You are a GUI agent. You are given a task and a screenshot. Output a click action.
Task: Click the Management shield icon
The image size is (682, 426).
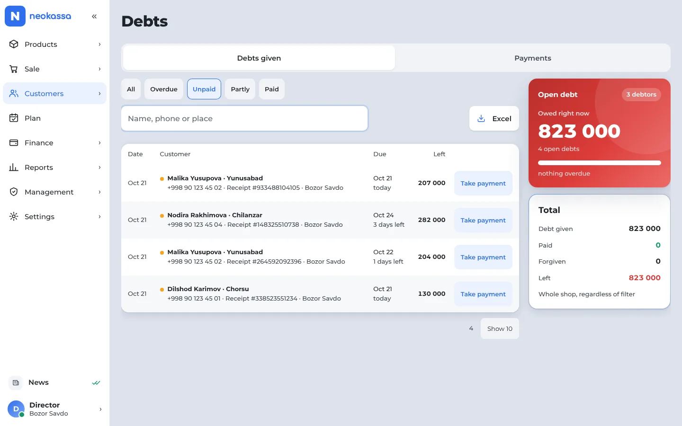point(14,192)
